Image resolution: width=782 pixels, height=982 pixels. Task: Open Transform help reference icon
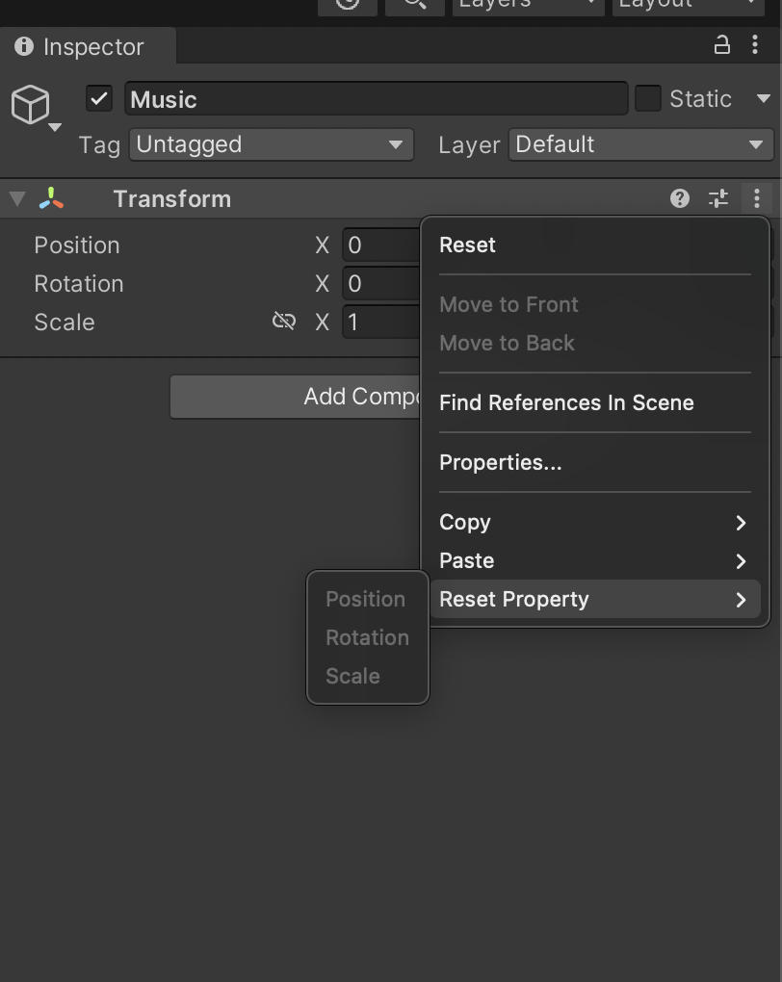(x=680, y=198)
